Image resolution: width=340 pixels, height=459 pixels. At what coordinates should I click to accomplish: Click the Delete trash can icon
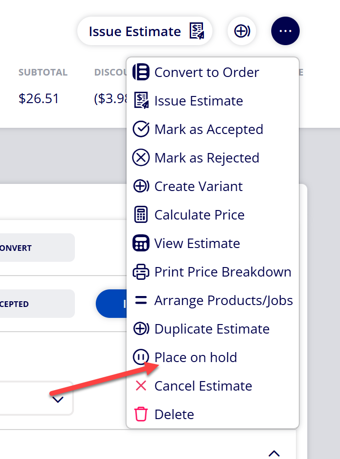tap(141, 414)
